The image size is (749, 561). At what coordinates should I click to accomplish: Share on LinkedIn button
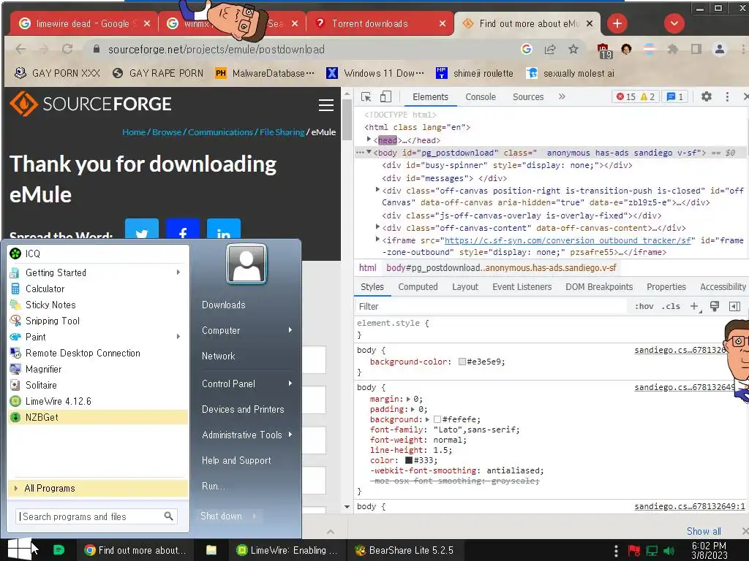click(x=224, y=229)
